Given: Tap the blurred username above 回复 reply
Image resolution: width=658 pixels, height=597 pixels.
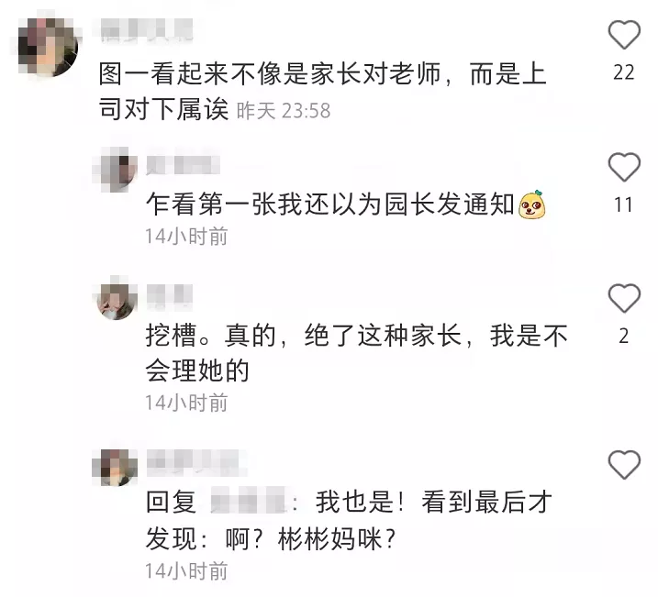Looking at the screenshot, I should point(196,462).
